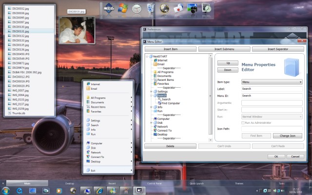This screenshot has width=312, height=195.
Task: Expand the Disk node in the tree
Action: pos(152,122)
